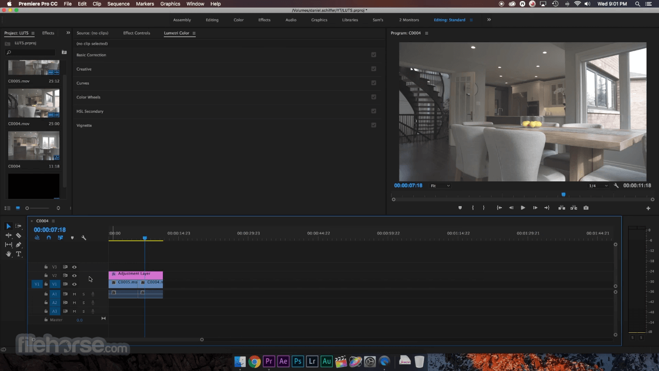
Task: Toggle timeline Snap magnet icon
Action: [x=48, y=238]
